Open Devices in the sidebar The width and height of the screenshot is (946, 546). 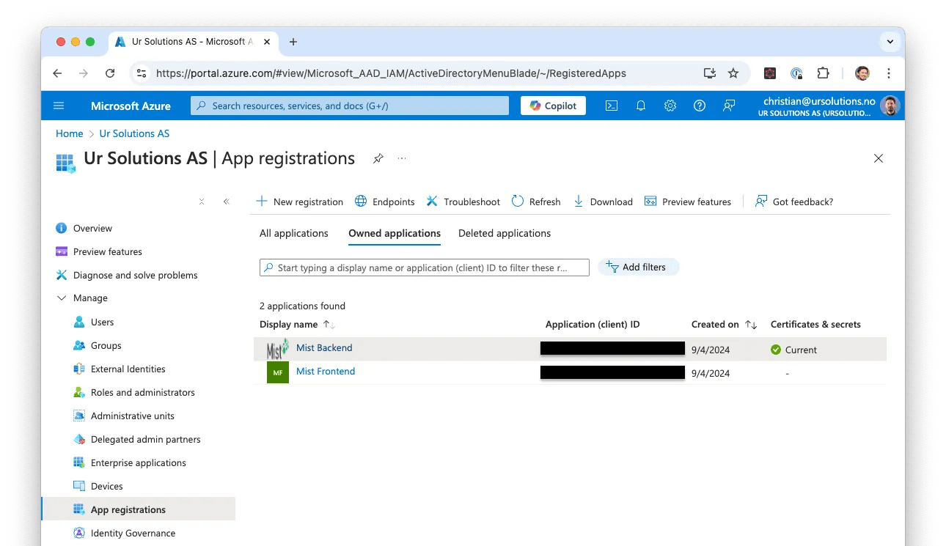point(106,487)
